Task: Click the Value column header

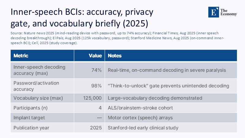Action: (x=95, y=56)
